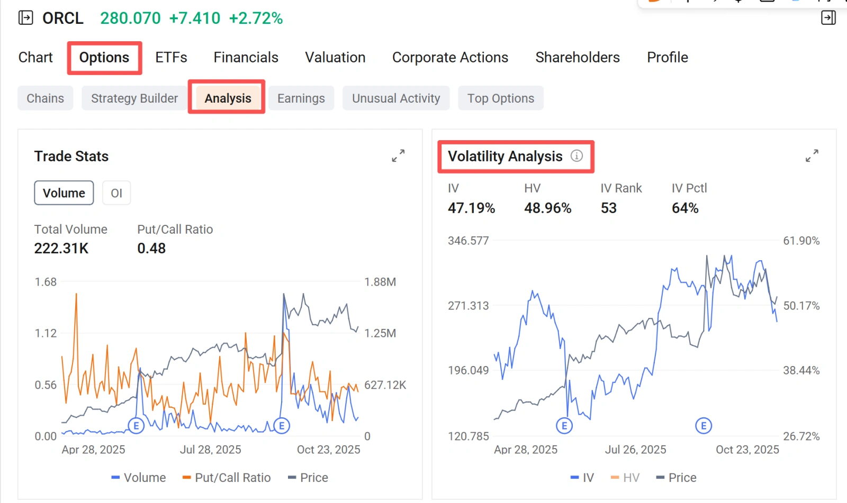Click second earnings marker in Trade Stats

(282, 426)
